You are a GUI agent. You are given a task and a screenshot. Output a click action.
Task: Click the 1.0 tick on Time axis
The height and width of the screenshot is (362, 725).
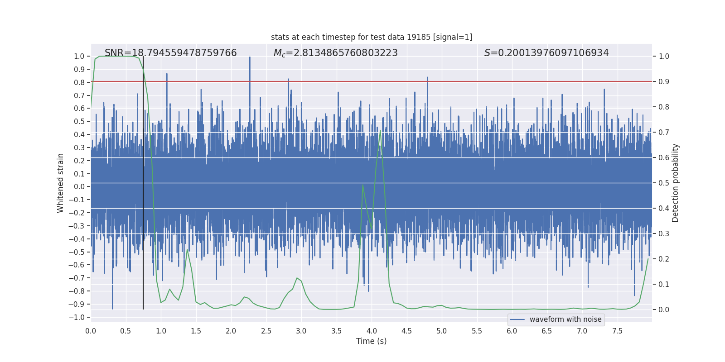161,331
